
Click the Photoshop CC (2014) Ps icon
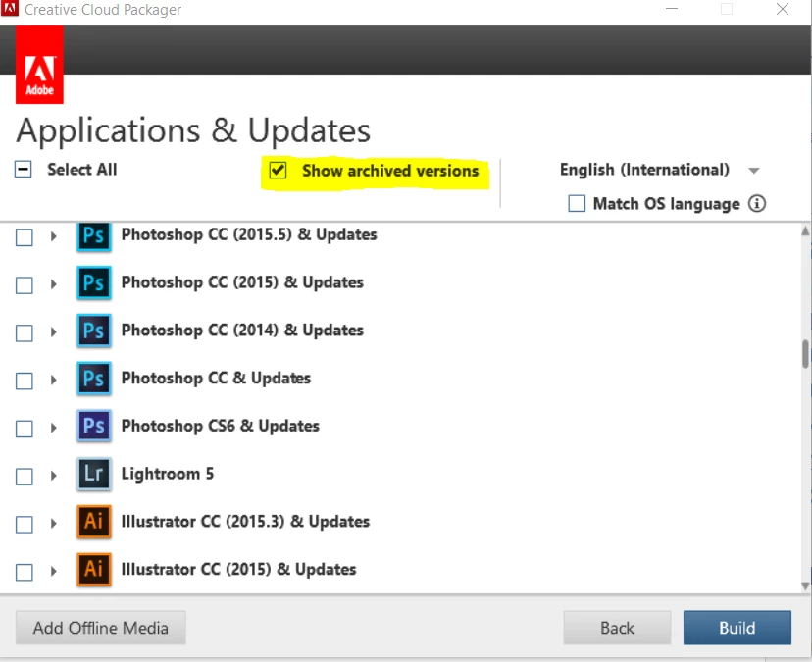94,331
